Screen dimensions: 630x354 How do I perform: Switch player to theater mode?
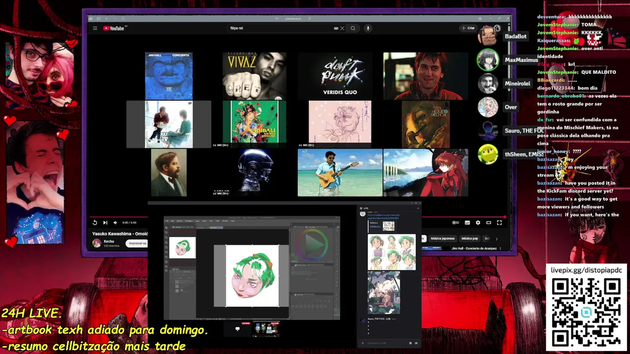(x=489, y=223)
